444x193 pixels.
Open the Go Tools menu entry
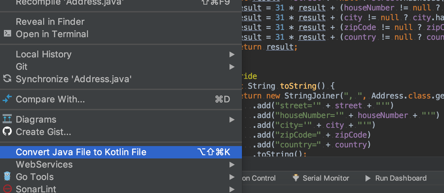(x=121, y=177)
